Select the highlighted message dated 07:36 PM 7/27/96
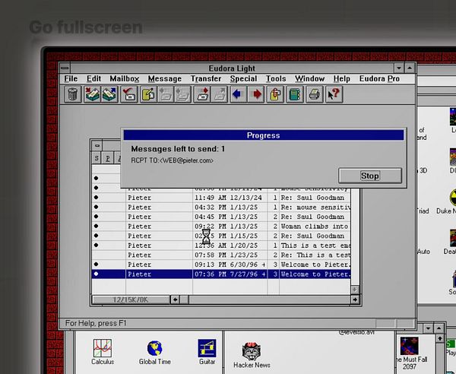The height and width of the screenshot is (374, 456). point(221,274)
